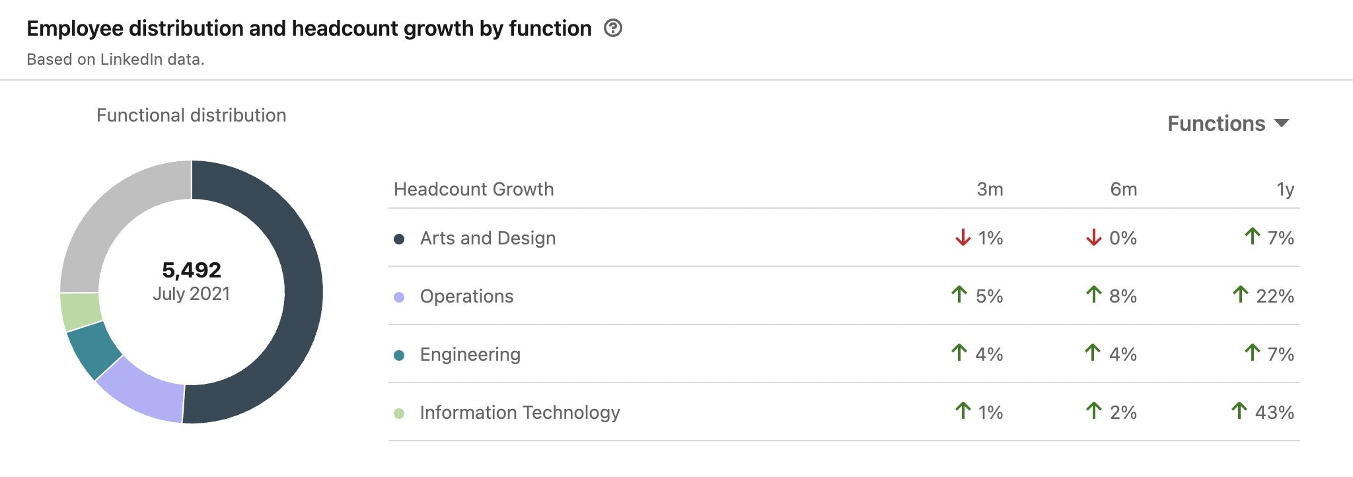1353x477 pixels.
Task: Select the Information Technology row label
Action: click(x=520, y=412)
